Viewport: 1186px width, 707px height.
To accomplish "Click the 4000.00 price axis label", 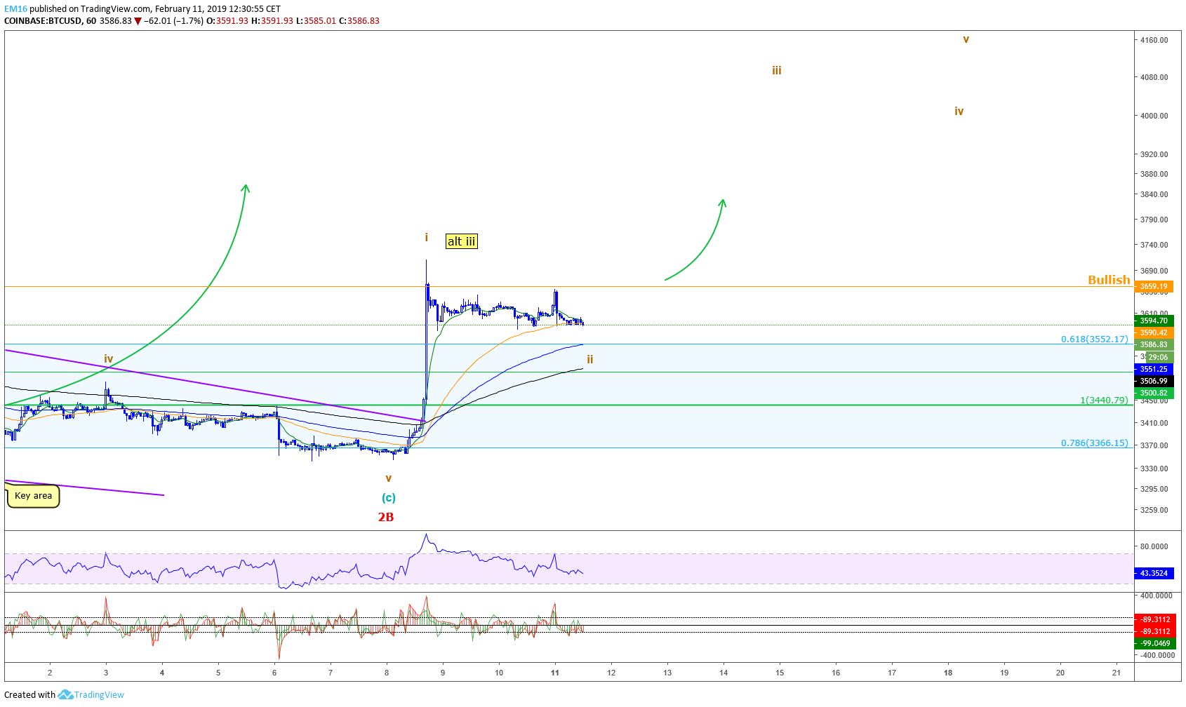I will coord(1154,116).
